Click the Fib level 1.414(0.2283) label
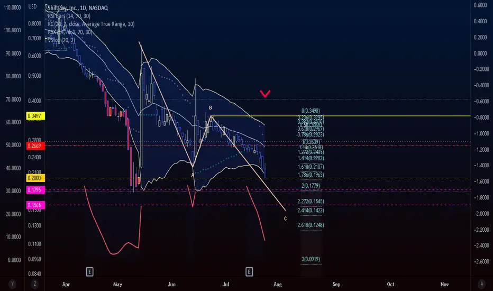 311,158
